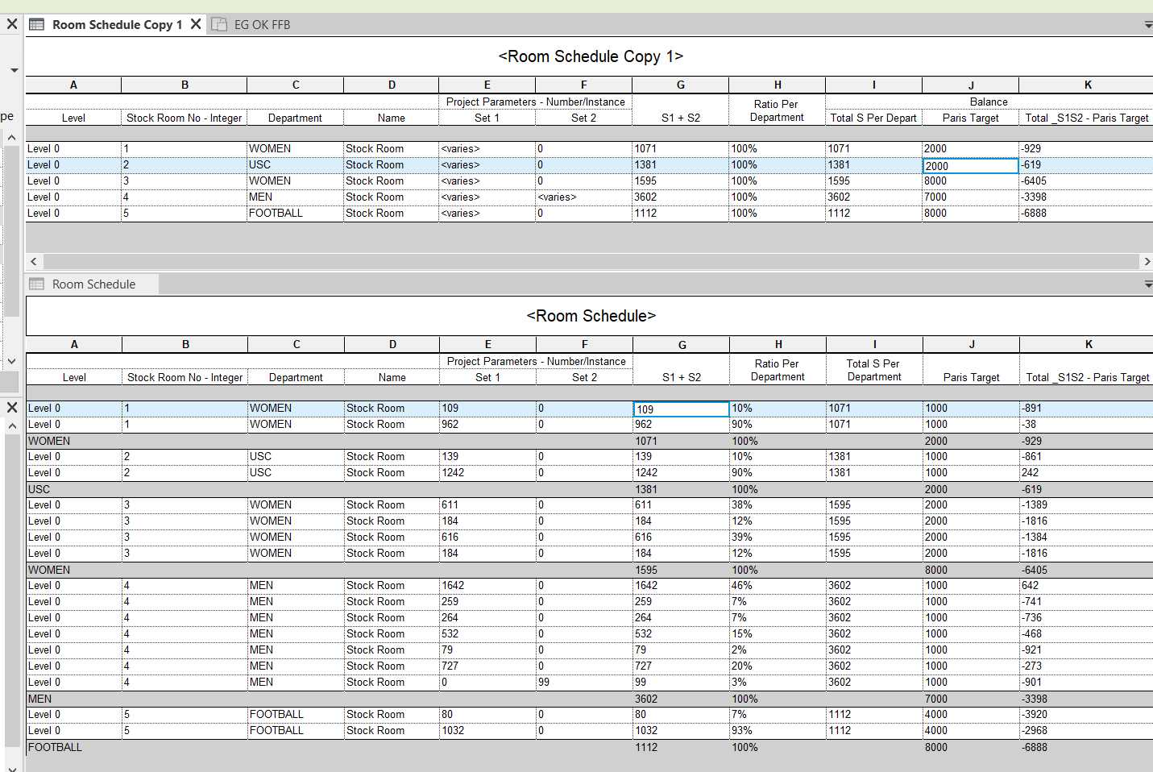Click the column E header in Room Schedule
Screen dimensions: 1153x772
point(487,344)
